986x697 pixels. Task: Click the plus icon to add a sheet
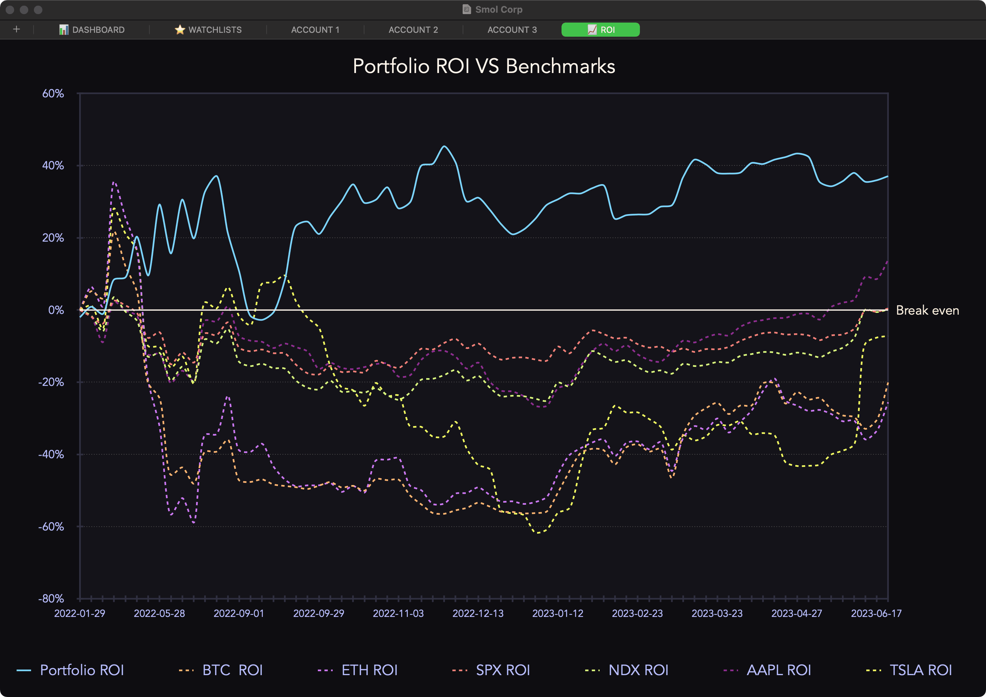pos(16,29)
